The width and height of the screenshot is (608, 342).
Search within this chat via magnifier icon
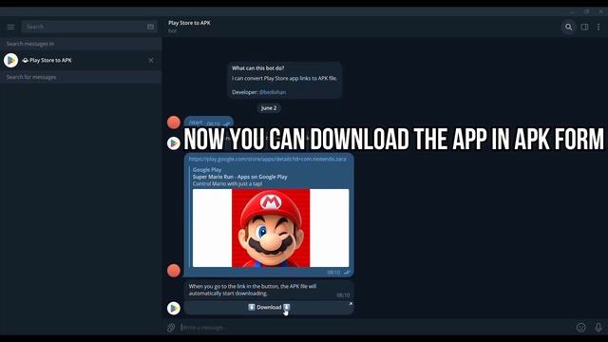pyautogui.click(x=568, y=27)
